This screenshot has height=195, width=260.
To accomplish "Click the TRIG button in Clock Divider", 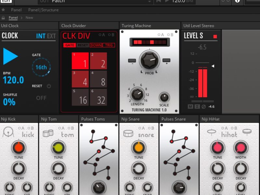I will point(109,45).
